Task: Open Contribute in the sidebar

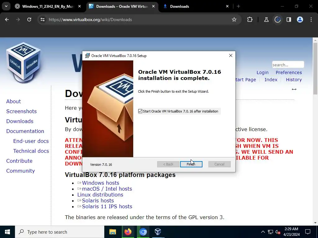Action: coord(19,161)
